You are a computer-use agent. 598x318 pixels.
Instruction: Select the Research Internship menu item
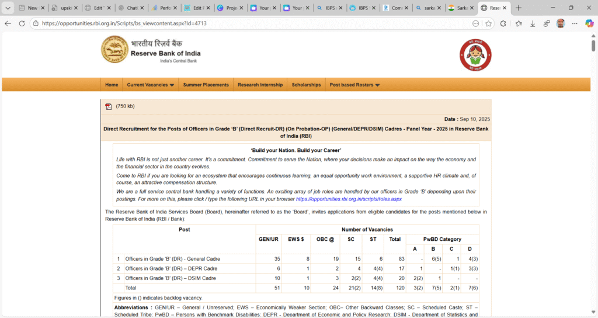(260, 85)
